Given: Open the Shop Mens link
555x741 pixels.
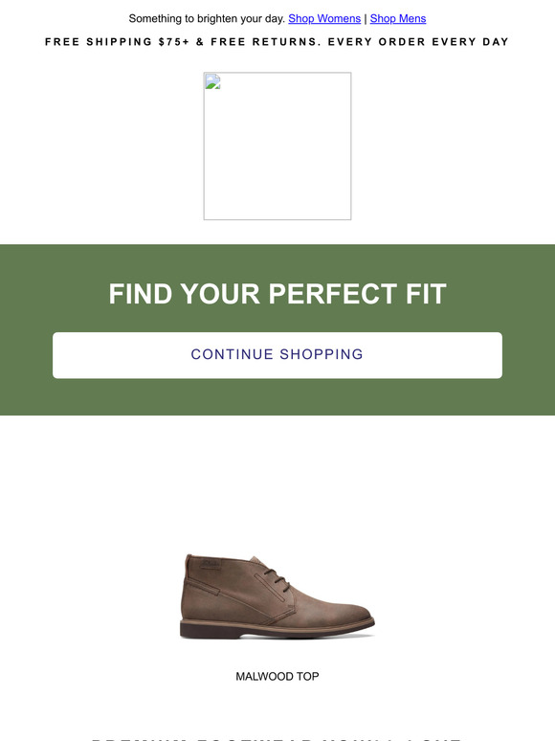Looking at the screenshot, I should [x=398, y=18].
